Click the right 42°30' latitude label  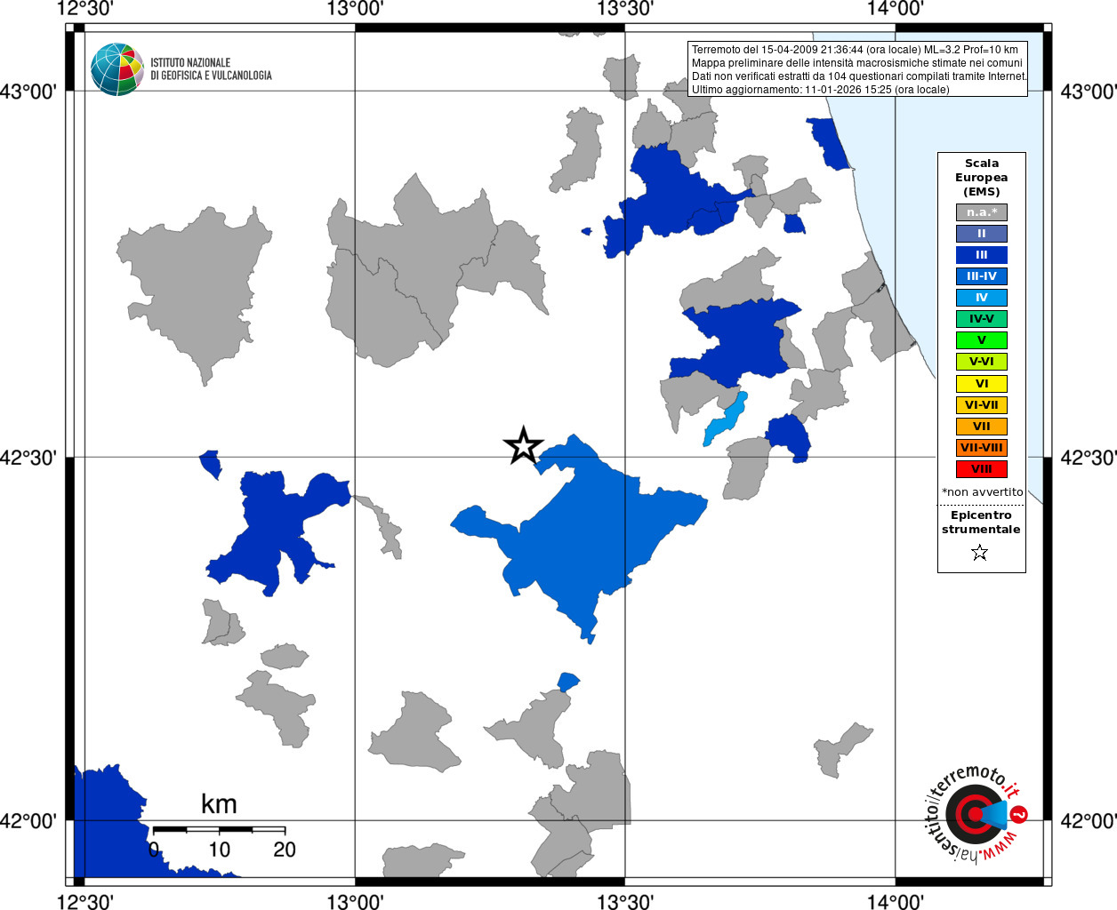(1089, 458)
